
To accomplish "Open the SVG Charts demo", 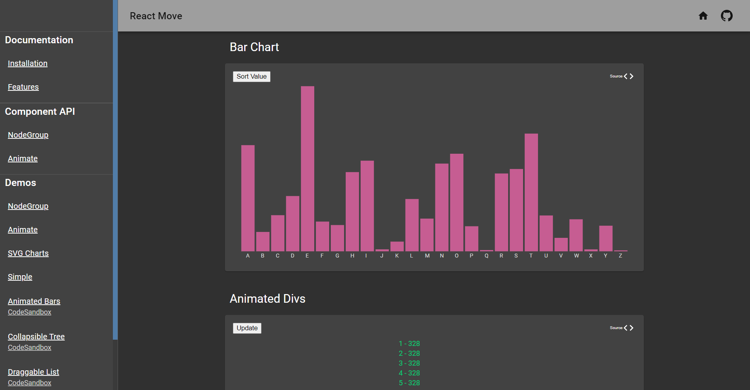I will click(28, 253).
